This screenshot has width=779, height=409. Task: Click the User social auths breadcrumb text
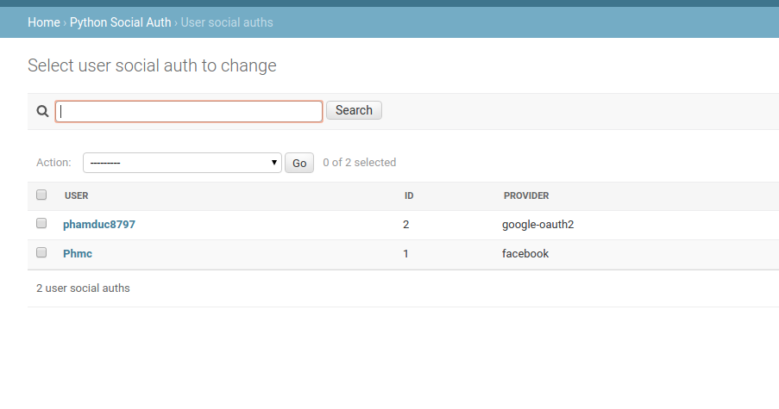coord(227,22)
